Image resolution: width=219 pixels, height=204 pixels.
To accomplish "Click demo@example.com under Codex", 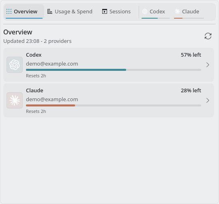I will pos(52,64).
